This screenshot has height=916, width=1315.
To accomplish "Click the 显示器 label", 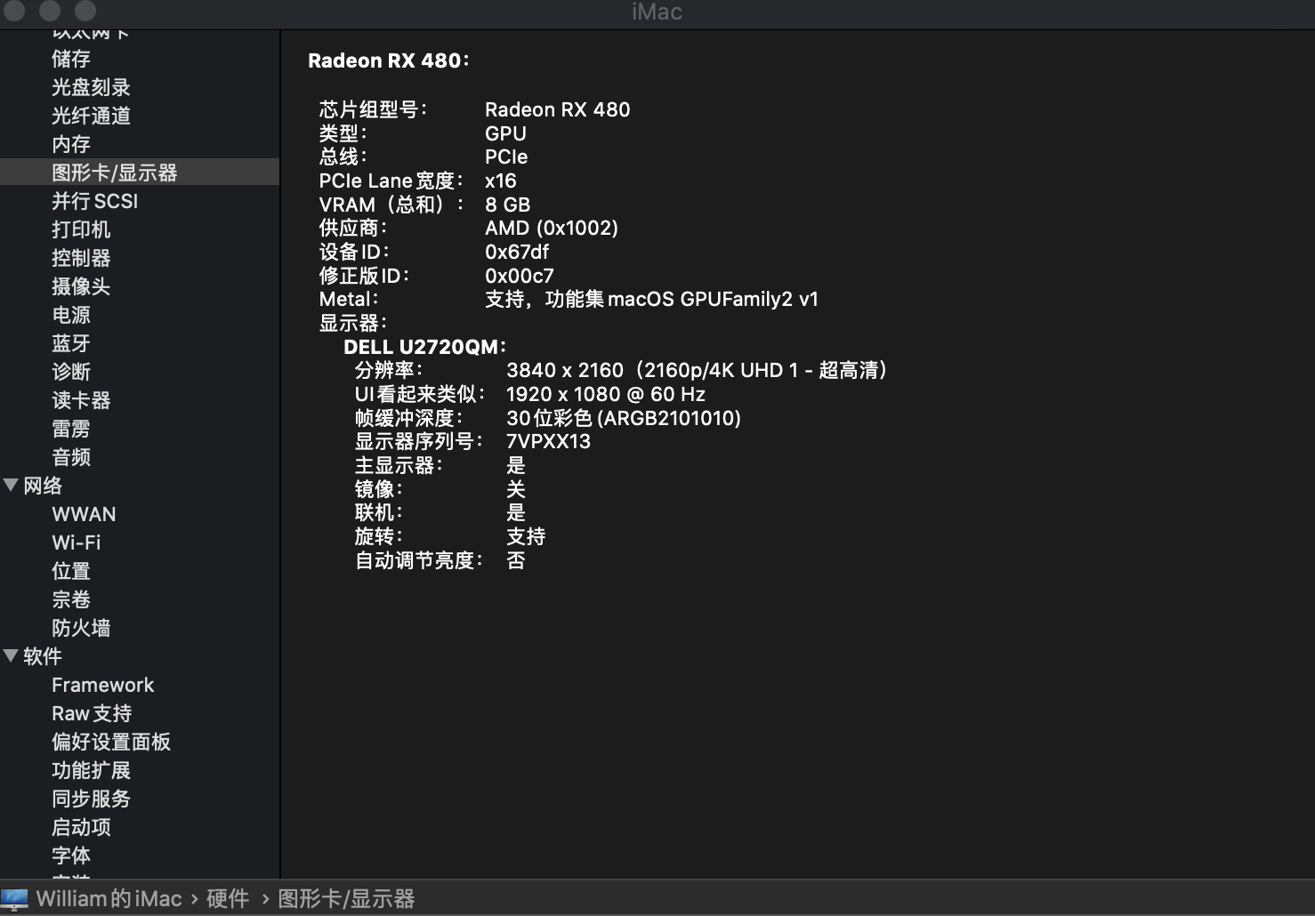I will (353, 323).
